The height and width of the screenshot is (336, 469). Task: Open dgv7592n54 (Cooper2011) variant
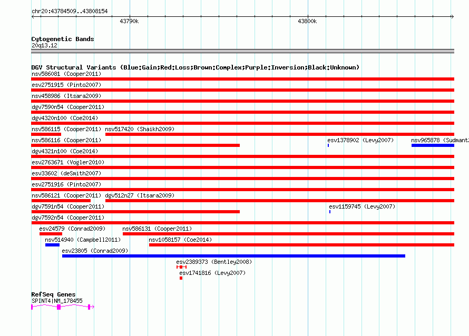[x=68, y=218]
